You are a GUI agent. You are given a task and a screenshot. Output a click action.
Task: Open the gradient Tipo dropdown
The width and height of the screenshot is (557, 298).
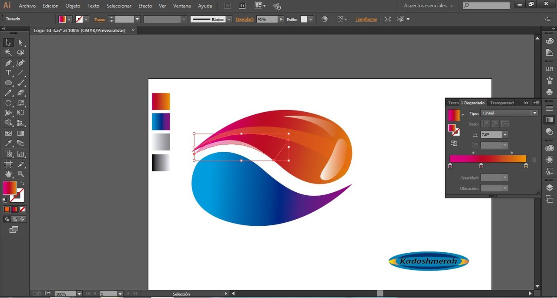[x=535, y=113]
